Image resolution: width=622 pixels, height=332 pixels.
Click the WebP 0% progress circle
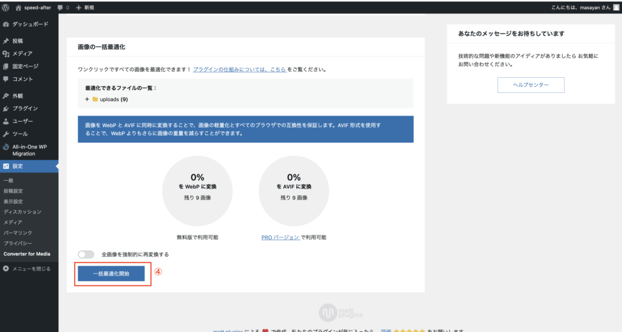pyautogui.click(x=197, y=191)
